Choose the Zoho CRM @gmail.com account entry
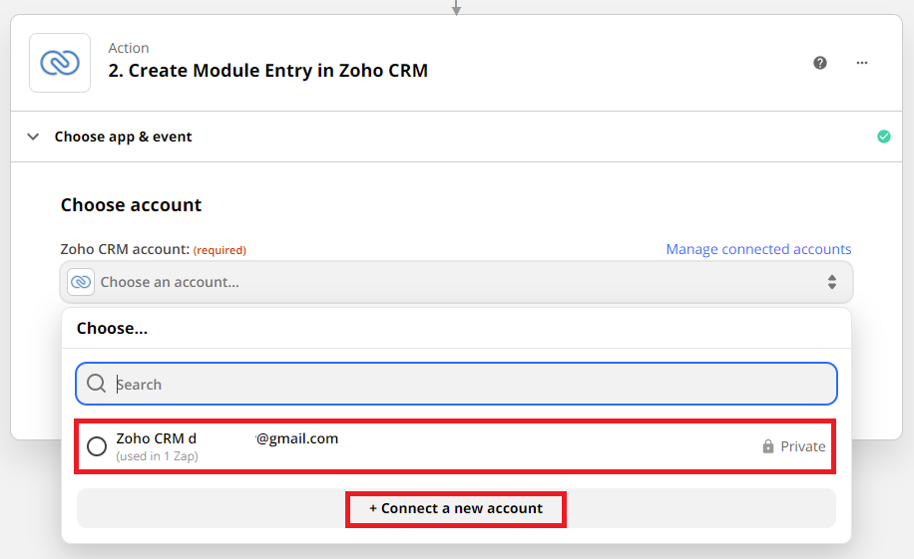 point(455,446)
